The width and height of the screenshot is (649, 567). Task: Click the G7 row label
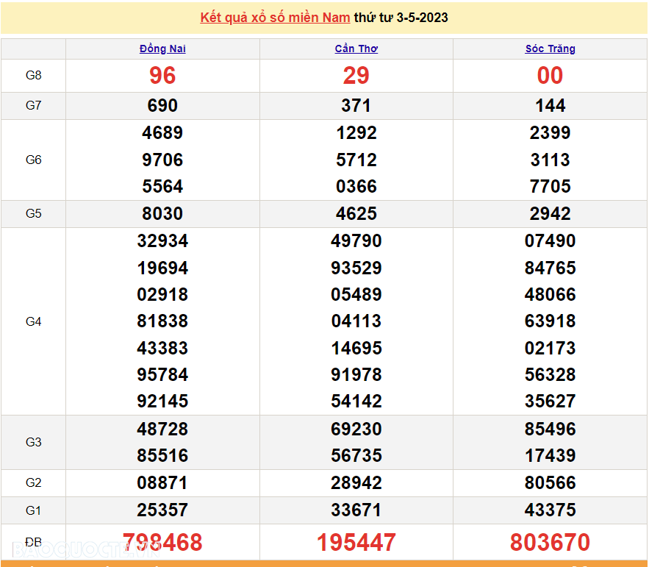(x=34, y=106)
